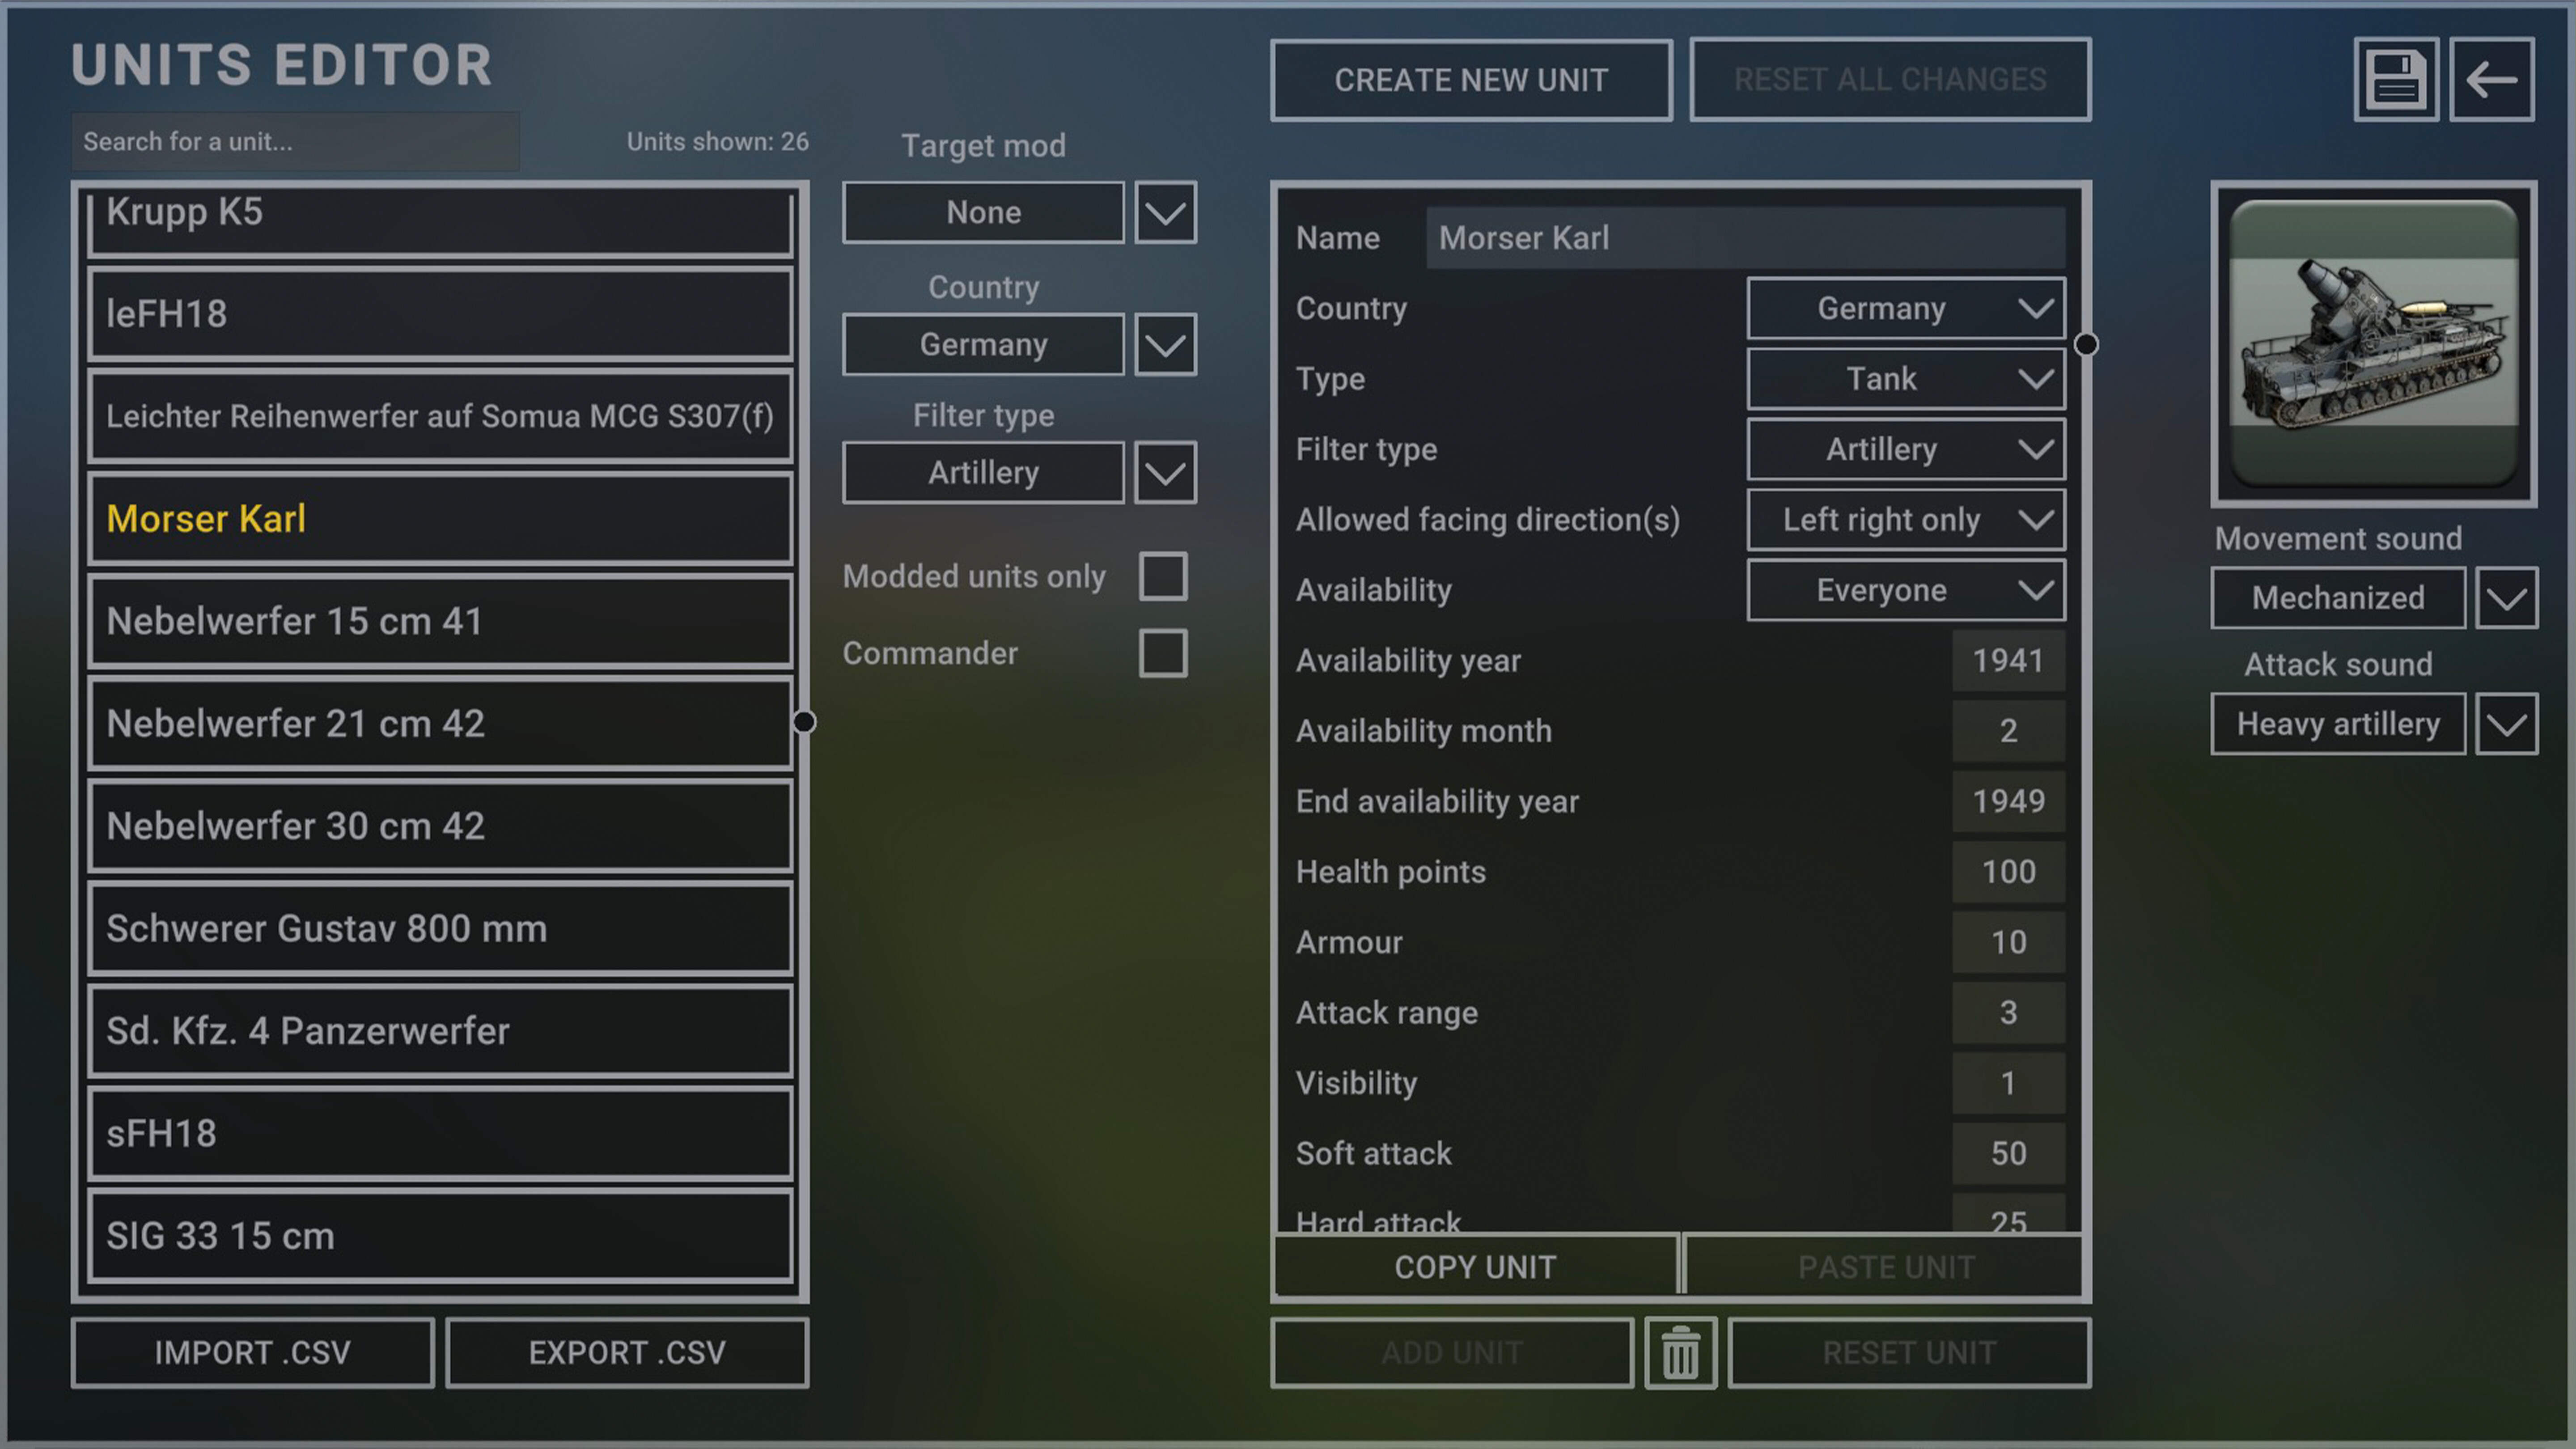Click the Attack sound Heavy artillery box

[x=2338, y=724]
